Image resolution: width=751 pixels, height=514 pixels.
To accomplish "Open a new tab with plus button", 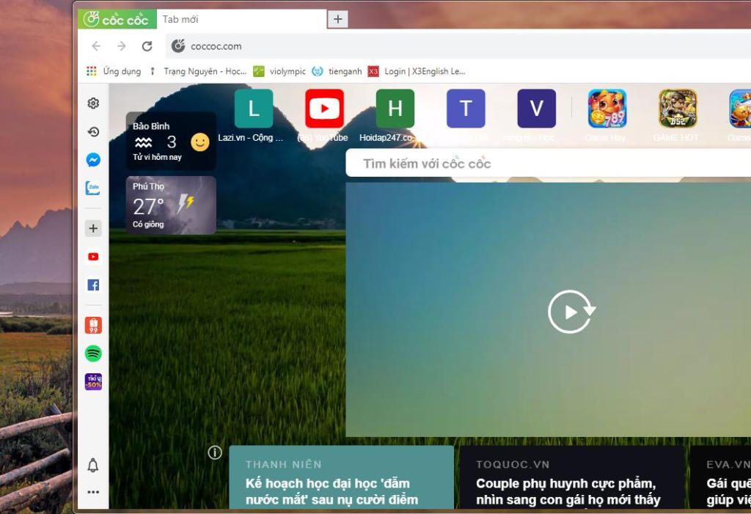I will [x=337, y=19].
